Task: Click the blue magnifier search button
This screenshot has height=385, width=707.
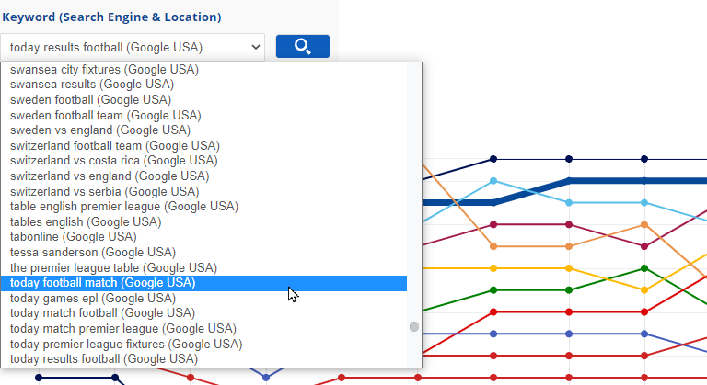Action: tap(302, 47)
